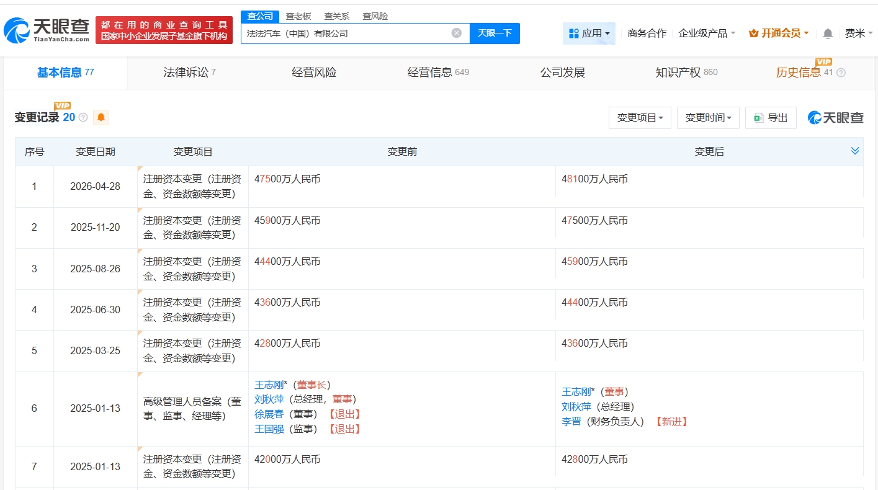
Task: Open 企业级产品 dropdown
Action: (x=707, y=33)
